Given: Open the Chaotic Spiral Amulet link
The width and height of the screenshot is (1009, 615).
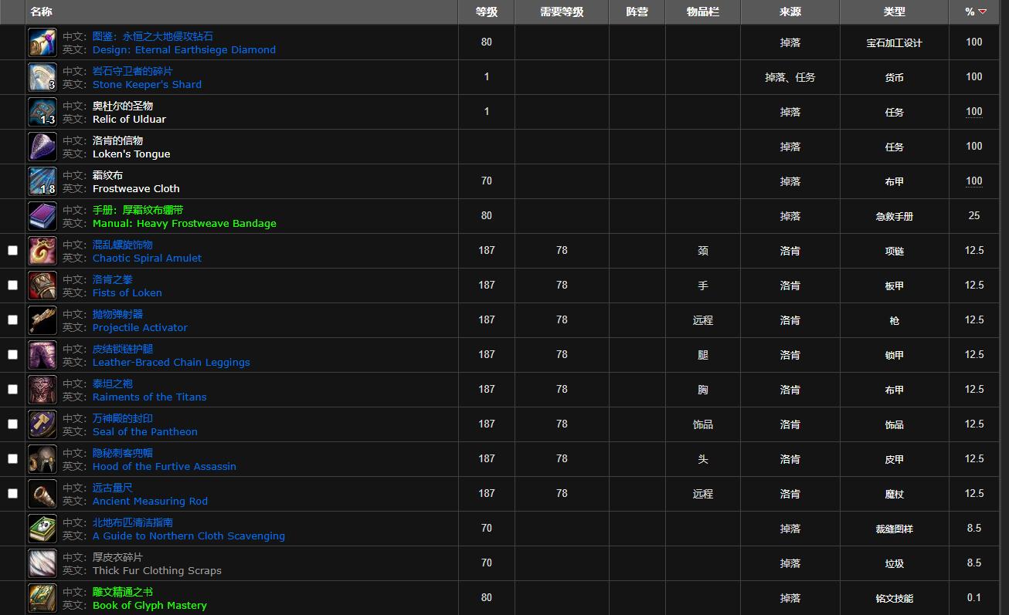Looking at the screenshot, I should click(147, 258).
